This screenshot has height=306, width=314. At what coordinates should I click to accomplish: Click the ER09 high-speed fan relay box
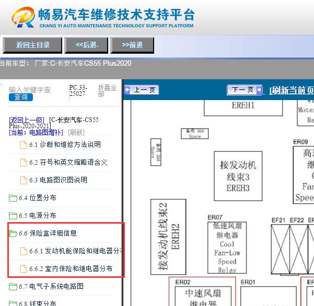point(304,175)
